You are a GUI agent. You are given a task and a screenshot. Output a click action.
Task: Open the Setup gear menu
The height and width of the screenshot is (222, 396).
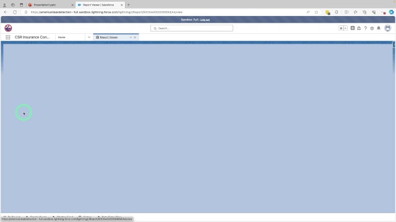(x=372, y=28)
